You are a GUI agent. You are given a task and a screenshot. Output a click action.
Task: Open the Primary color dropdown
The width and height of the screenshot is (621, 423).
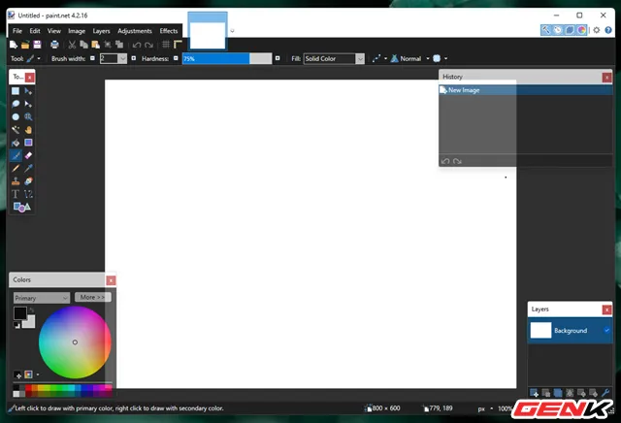point(42,298)
